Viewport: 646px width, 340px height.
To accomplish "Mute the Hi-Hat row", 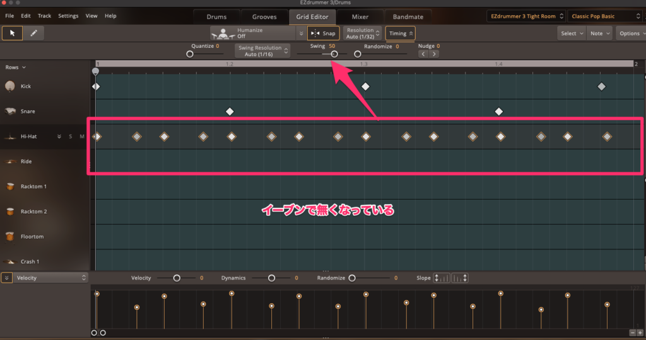I will click(x=81, y=136).
